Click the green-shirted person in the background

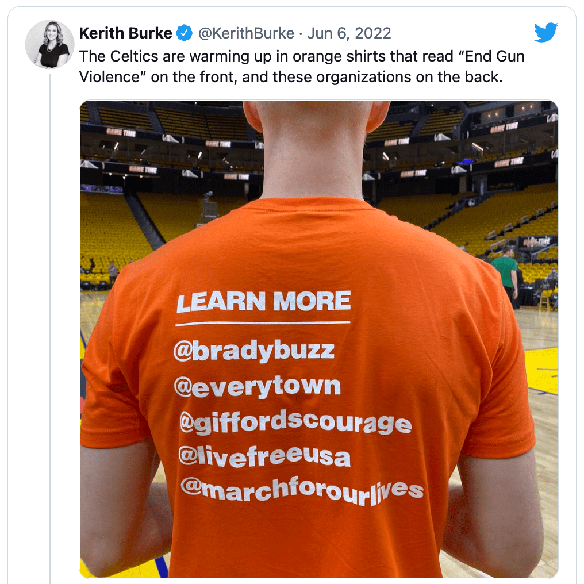click(505, 271)
